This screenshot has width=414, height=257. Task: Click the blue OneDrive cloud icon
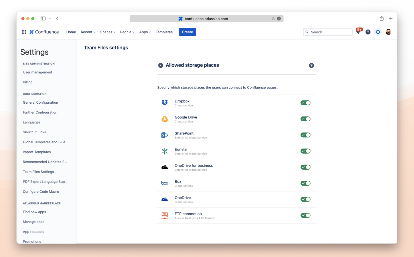pyautogui.click(x=165, y=199)
